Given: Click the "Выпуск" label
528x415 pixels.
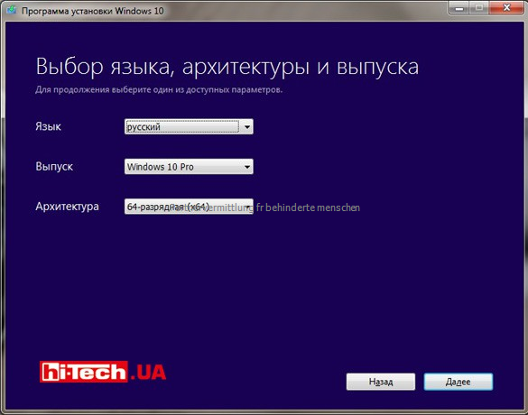Looking at the screenshot, I should 54,166.
